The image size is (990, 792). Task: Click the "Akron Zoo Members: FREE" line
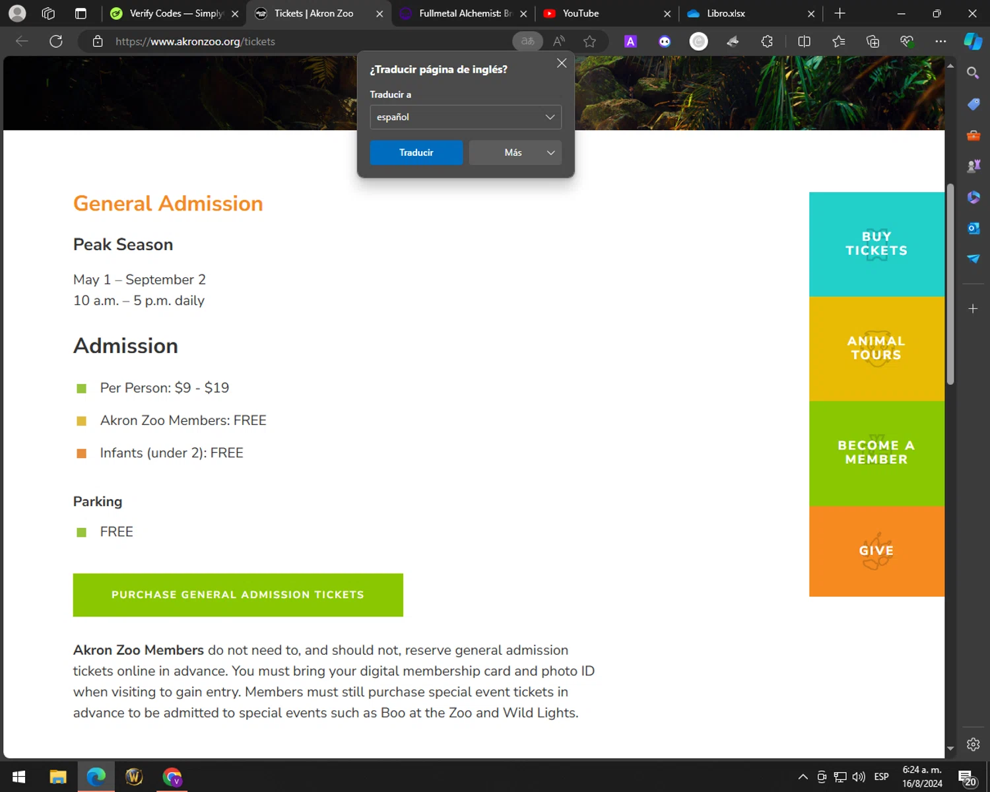(x=183, y=420)
